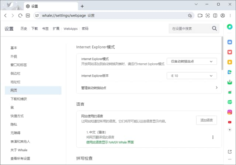Viewport: 236px width, 165px height.
Task: Open the Internet Explorer模式 dropdown
Action: 191,62
